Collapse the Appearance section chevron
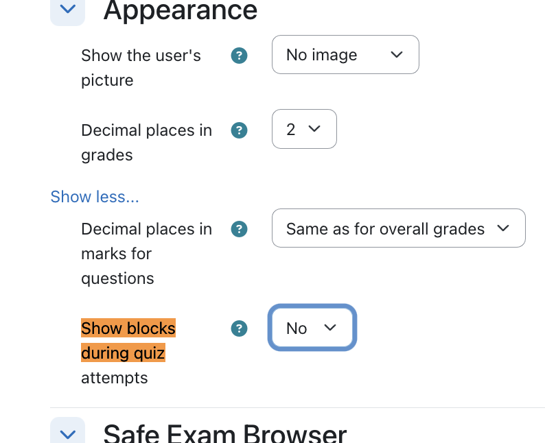Image resolution: width=545 pixels, height=443 pixels. (x=68, y=10)
